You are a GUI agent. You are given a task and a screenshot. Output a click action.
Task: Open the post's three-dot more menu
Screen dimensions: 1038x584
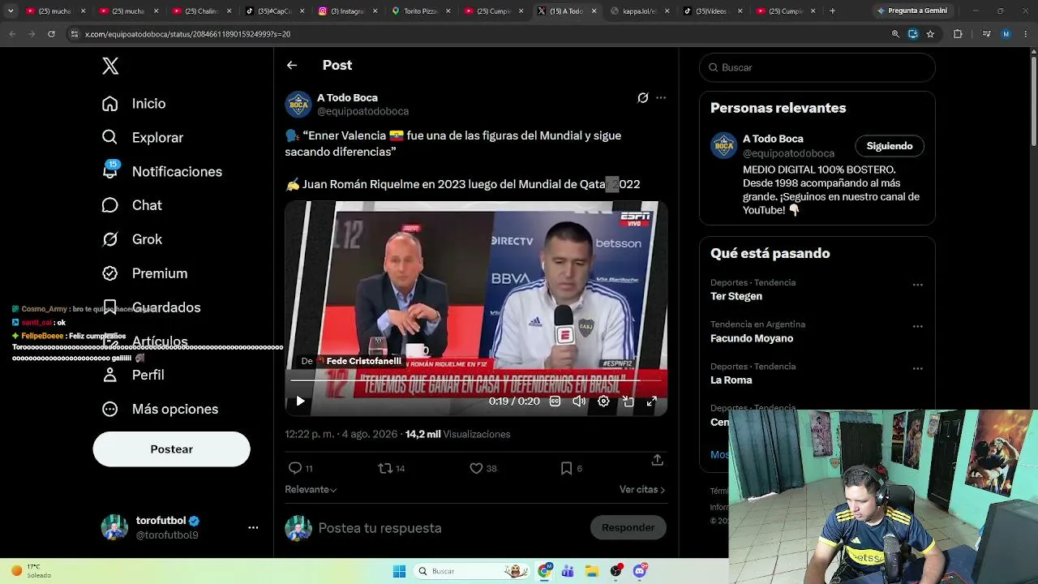pyautogui.click(x=661, y=97)
